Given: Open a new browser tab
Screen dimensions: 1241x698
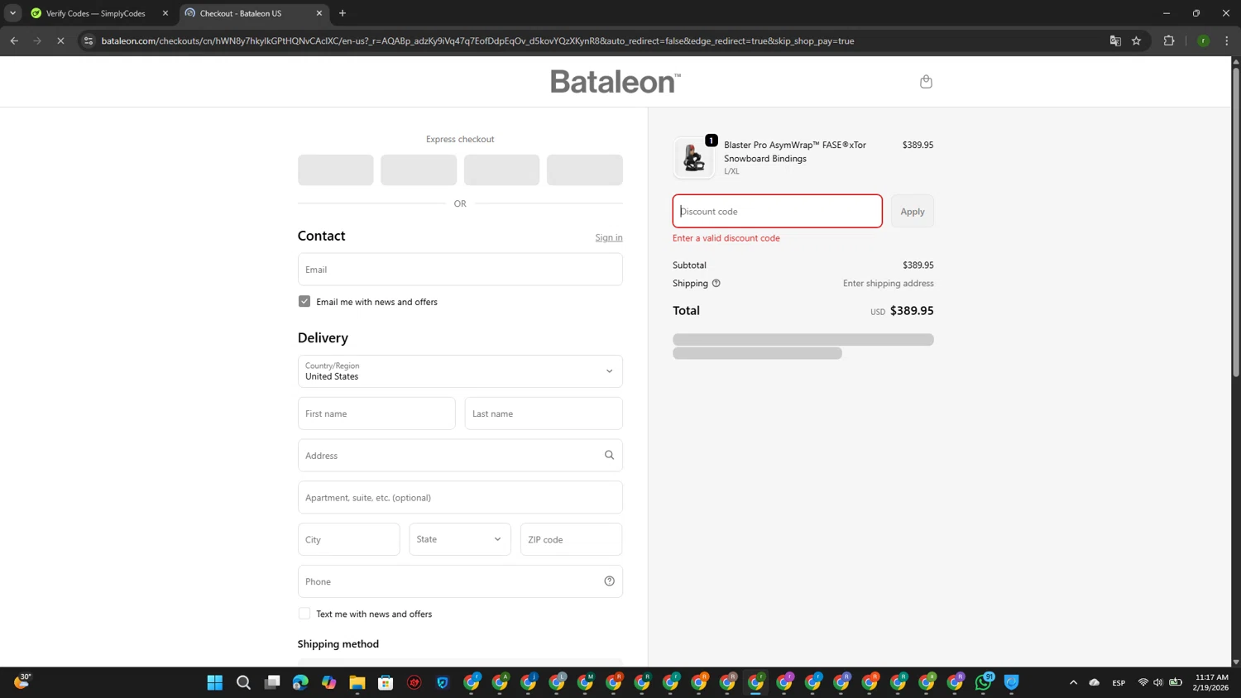Looking at the screenshot, I should [343, 13].
